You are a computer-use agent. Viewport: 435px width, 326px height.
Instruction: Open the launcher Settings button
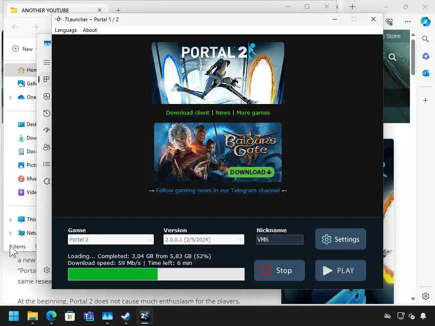pyautogui.click(x=340, y=239)
